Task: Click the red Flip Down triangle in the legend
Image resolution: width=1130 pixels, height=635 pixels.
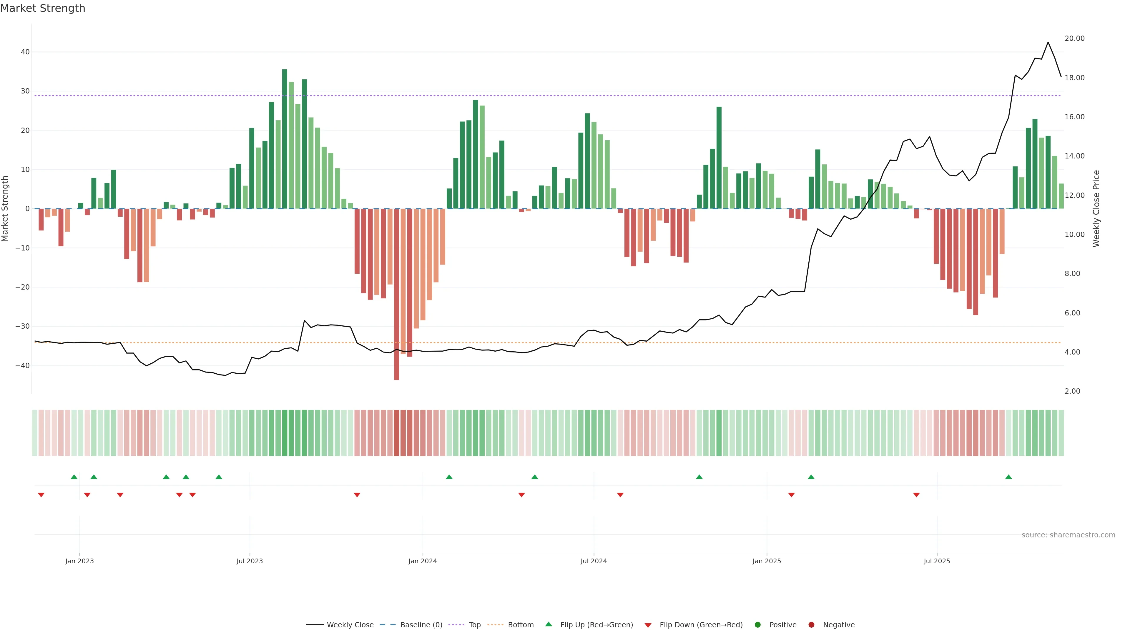Action: click(x=648, y=625)
